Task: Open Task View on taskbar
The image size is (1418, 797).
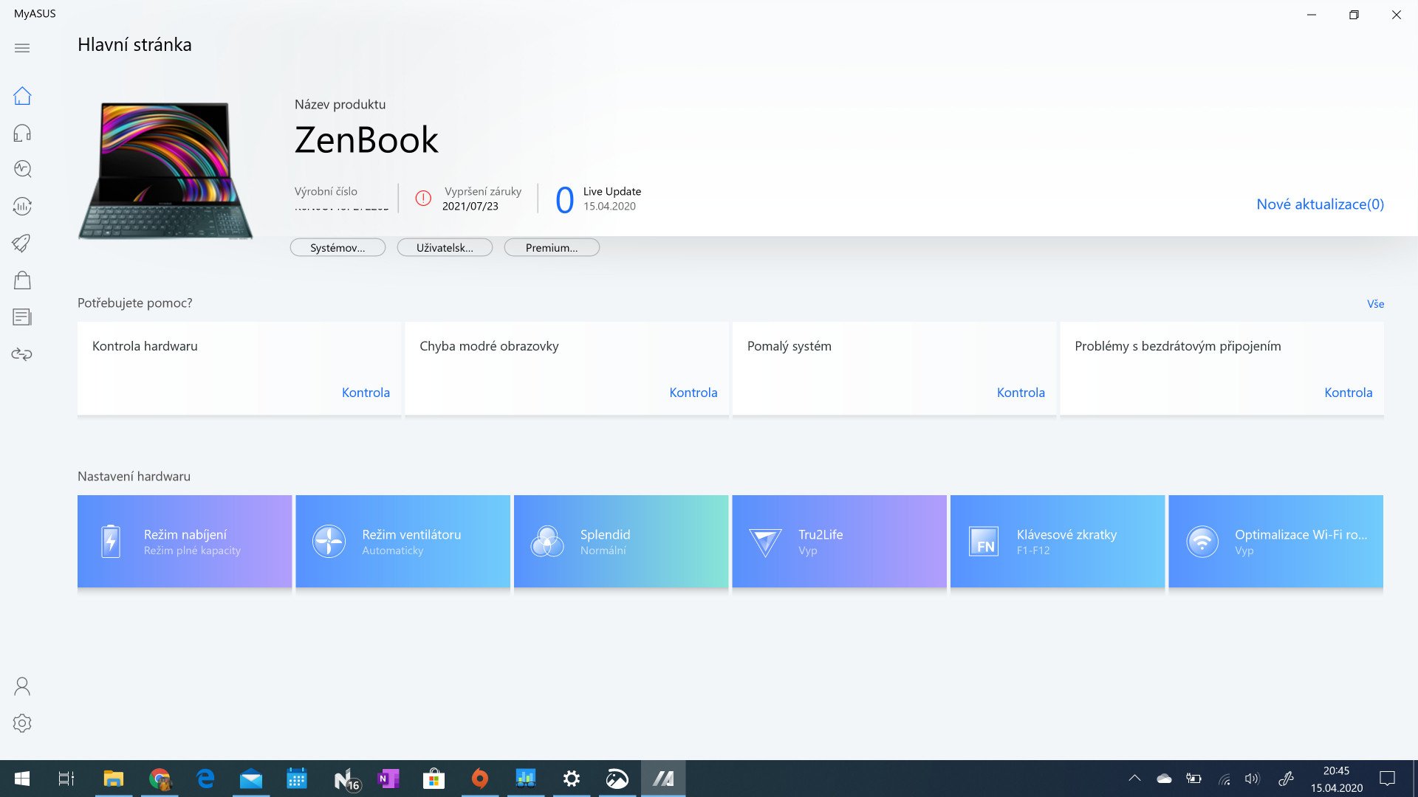Action: coord(66,779)
